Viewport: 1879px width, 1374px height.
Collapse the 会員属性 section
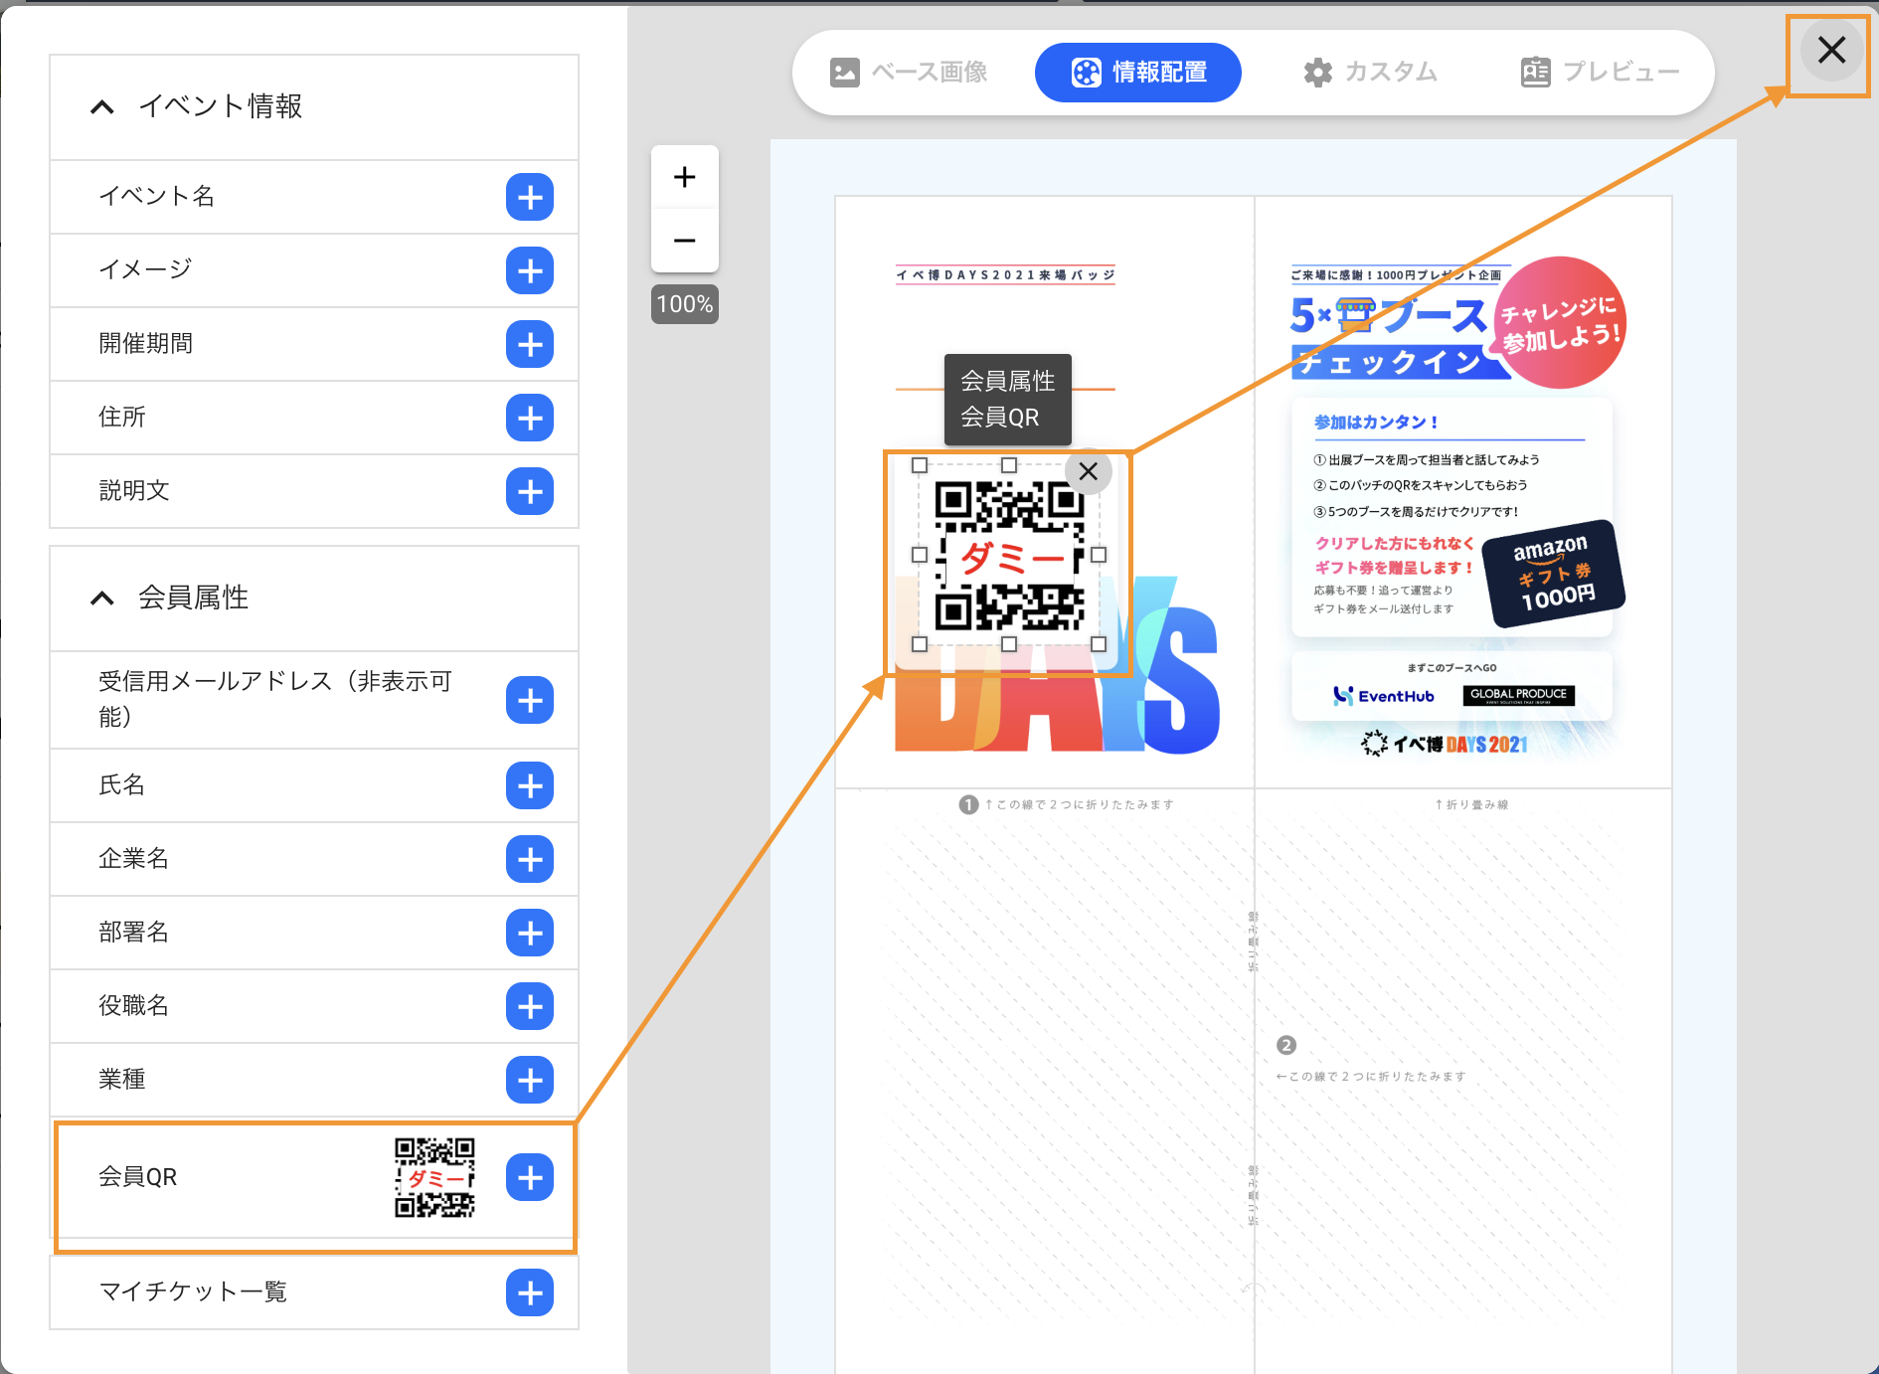(x=102, y=598)
